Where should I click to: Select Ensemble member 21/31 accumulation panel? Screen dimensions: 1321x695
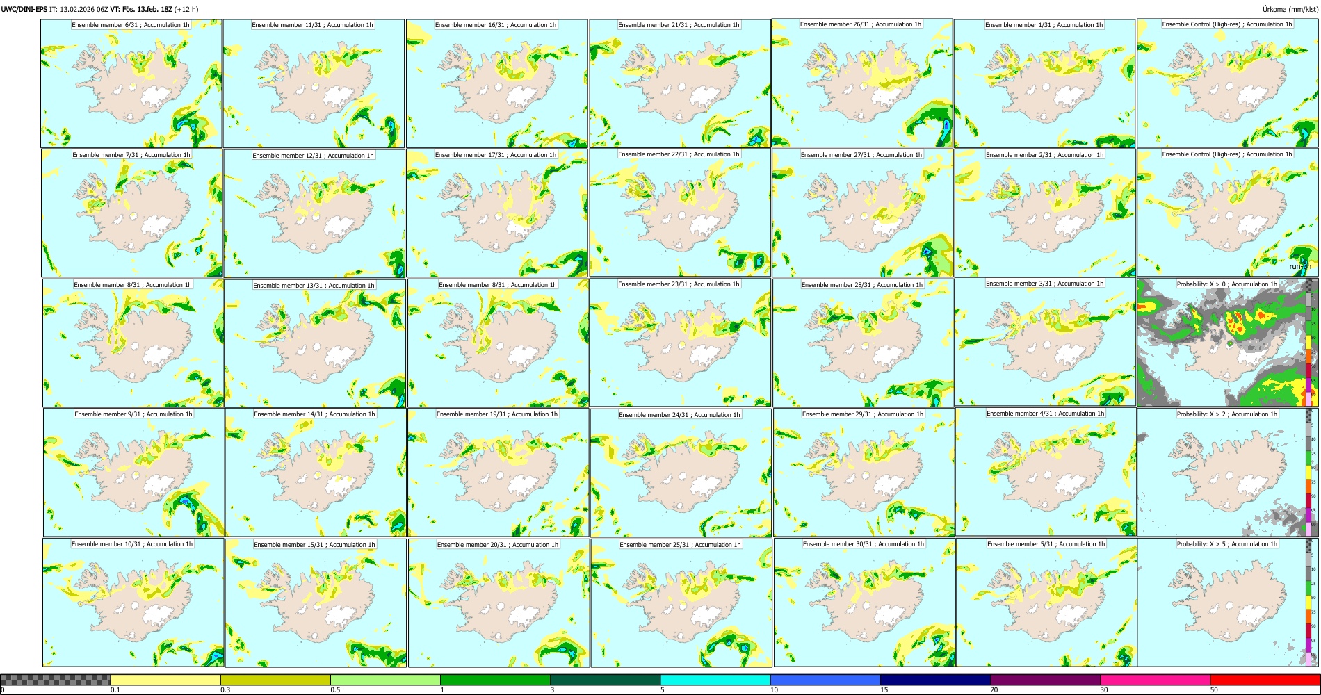[680, 83]
